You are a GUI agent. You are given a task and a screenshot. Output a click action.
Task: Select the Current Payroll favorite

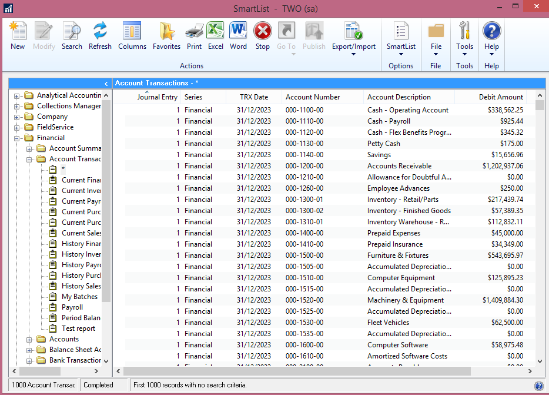pos(81,201)
